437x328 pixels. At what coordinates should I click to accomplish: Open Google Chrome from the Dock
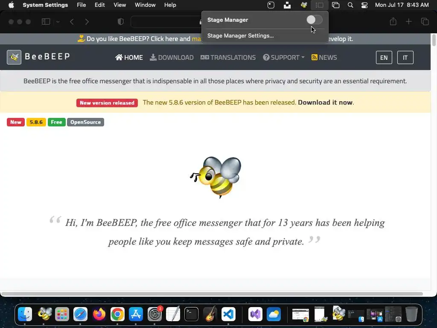(117, 314)
